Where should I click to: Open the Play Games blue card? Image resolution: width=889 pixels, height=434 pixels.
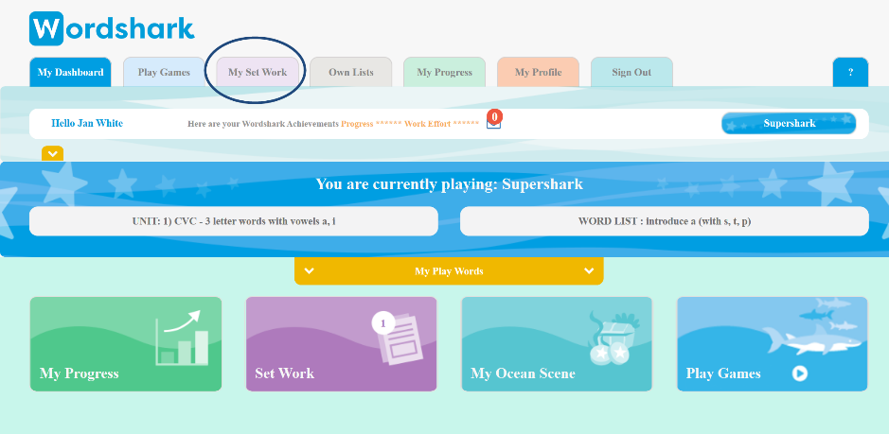[773, 344]
